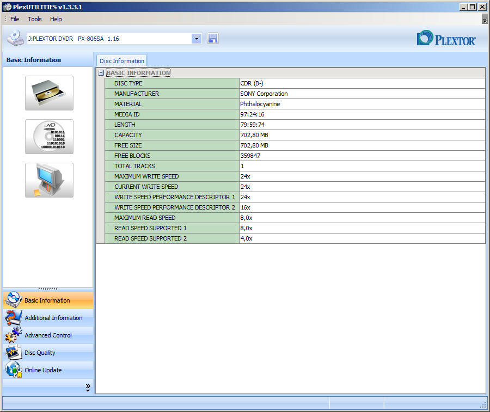The width and height of the screenshot is (490, 412).
Task: Click the PlexUTILITIES title bar app icon
Action: coord(8,7)
